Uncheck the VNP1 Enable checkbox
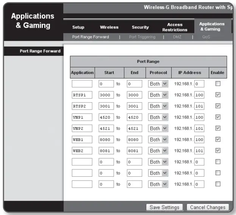Viewport: 236px width, 215px height. coord(218,117)
